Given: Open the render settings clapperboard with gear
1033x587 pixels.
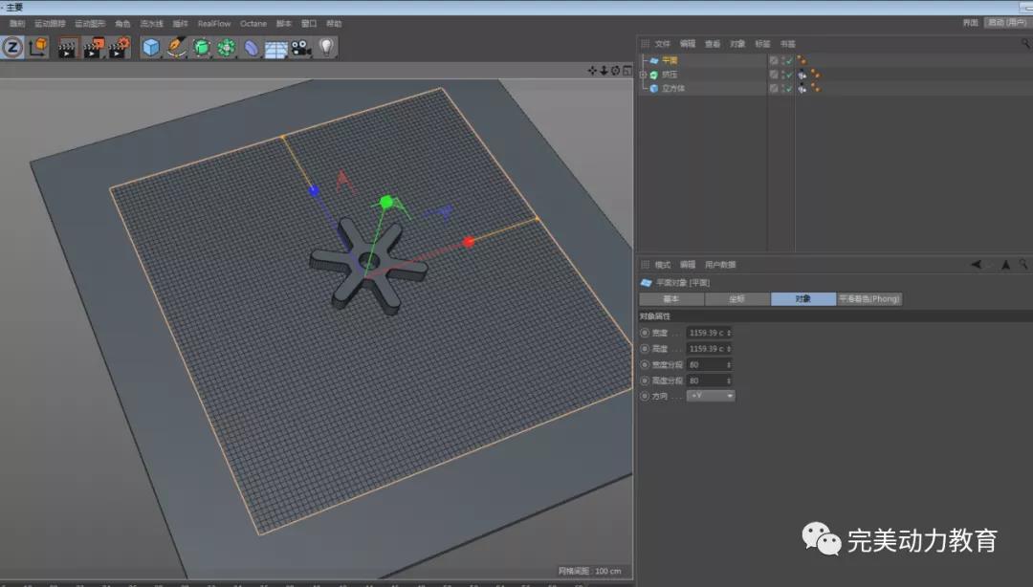Looking at the screenshot, I should coord(119,47).
